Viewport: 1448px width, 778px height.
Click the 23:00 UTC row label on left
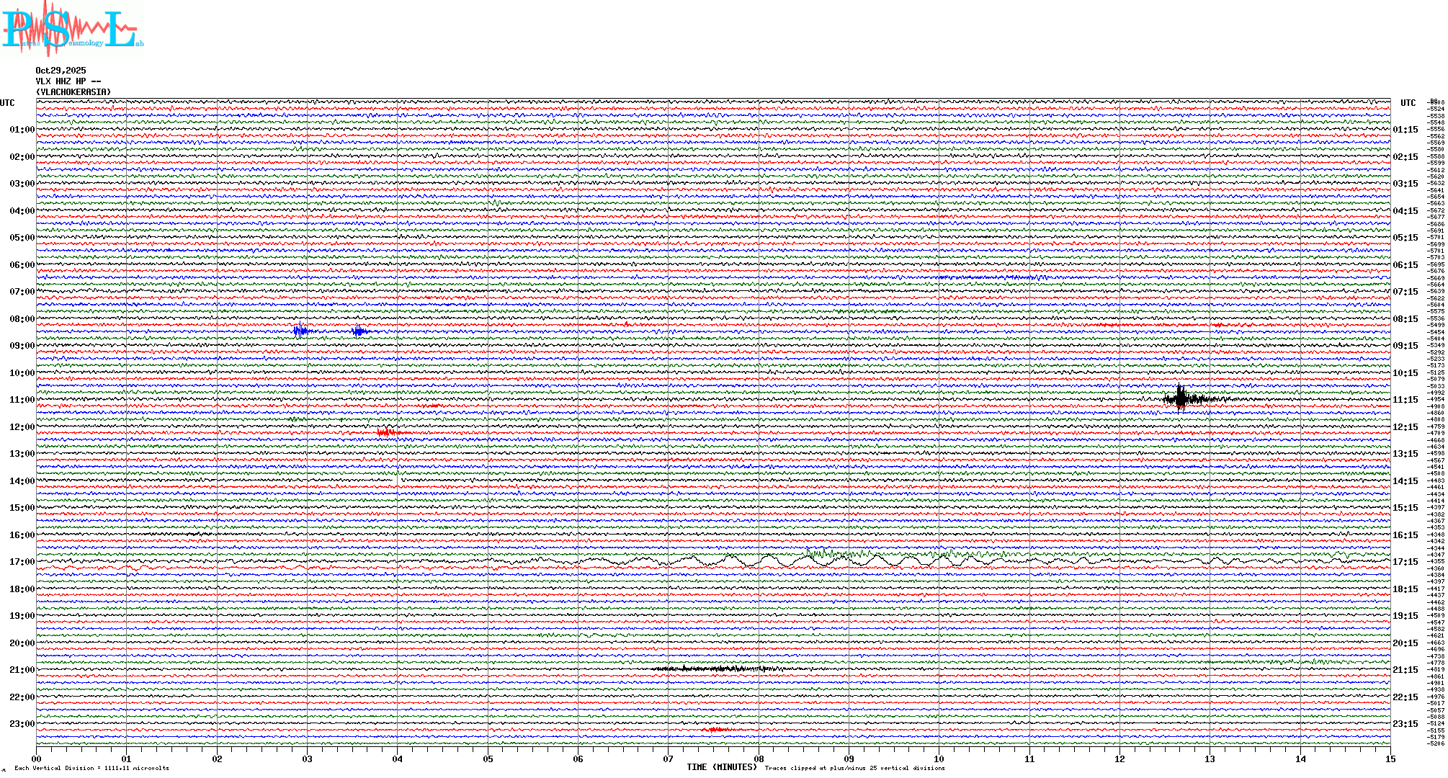point(22,724)
